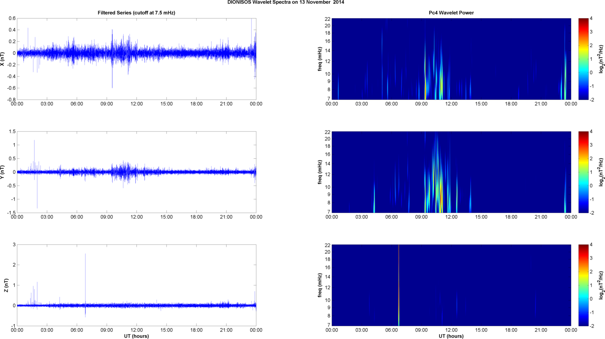605x339 pixels.
Task: Click the colorbar beside the middle spectrogram
Action: 583,172
